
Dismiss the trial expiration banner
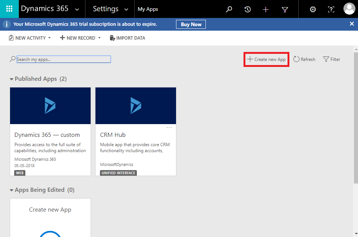coord(352,24)
